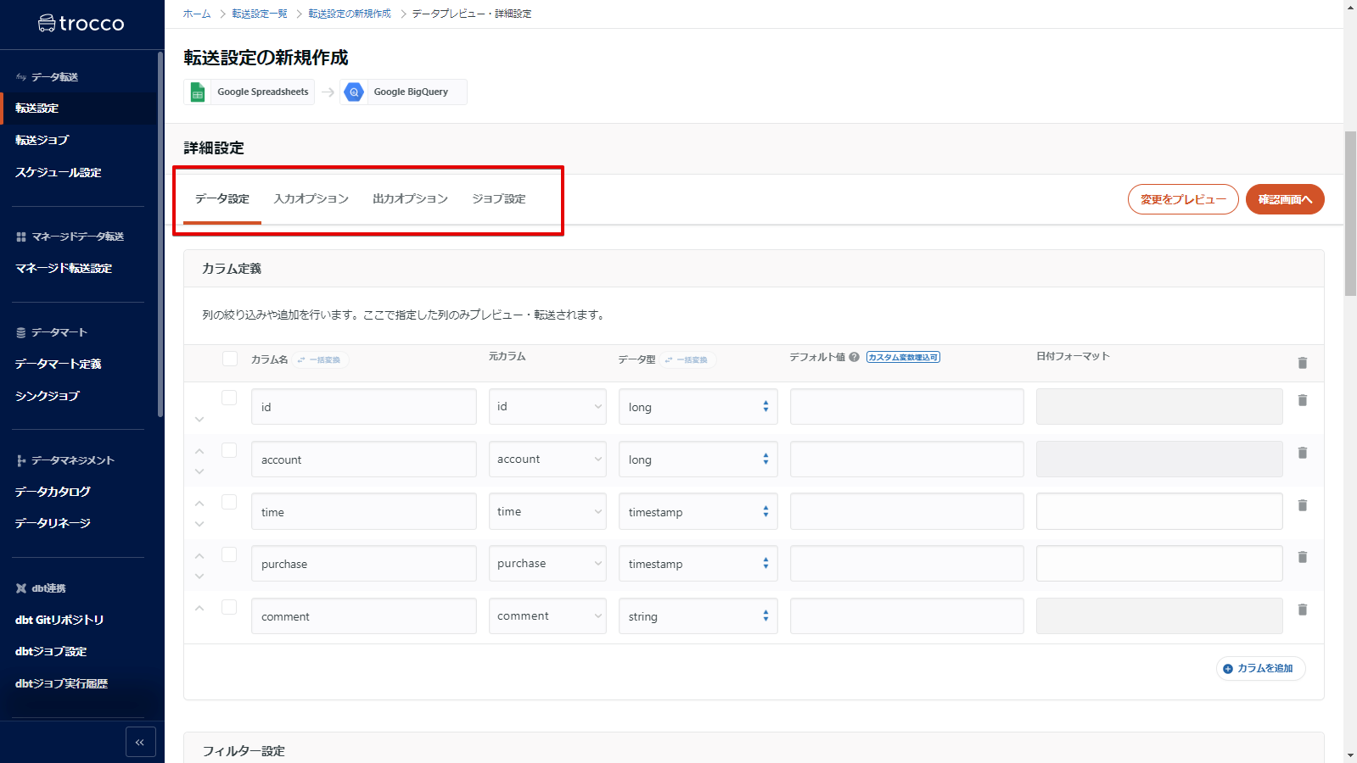
Task: Click the Google Spreadsheets source icon
Action: pos(198,92)
